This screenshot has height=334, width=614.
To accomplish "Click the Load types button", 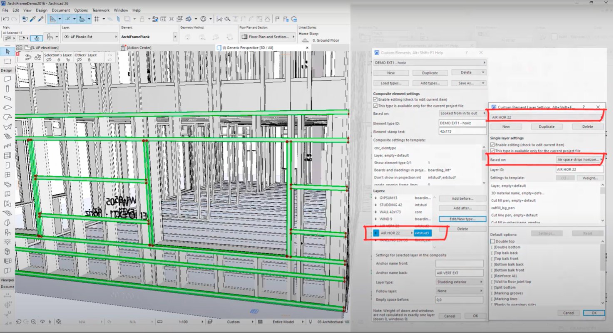I will pos(390,83).
